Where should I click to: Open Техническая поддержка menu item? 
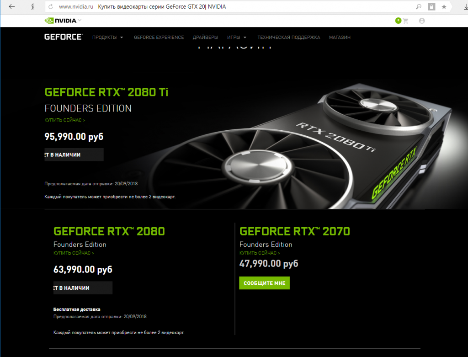(289, 37)
